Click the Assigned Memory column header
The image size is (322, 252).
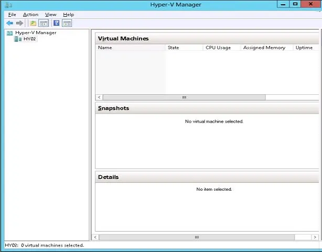(266, 48)
